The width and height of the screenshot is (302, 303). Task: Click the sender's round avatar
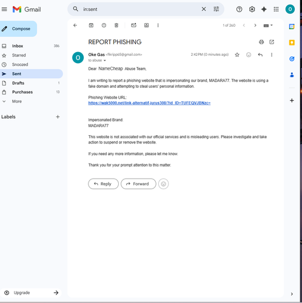pyautogui.click(x=78, y=58)
